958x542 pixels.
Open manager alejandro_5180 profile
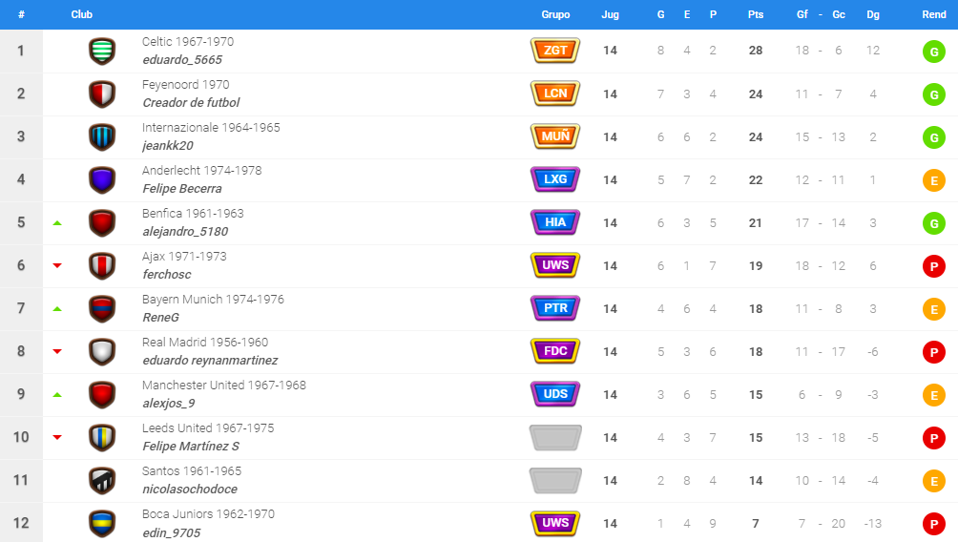click(x=185, y=232)
